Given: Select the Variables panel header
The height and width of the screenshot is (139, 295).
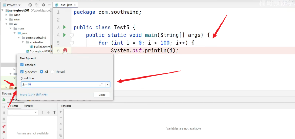Looking at the screenshot, I should point(66,106).
